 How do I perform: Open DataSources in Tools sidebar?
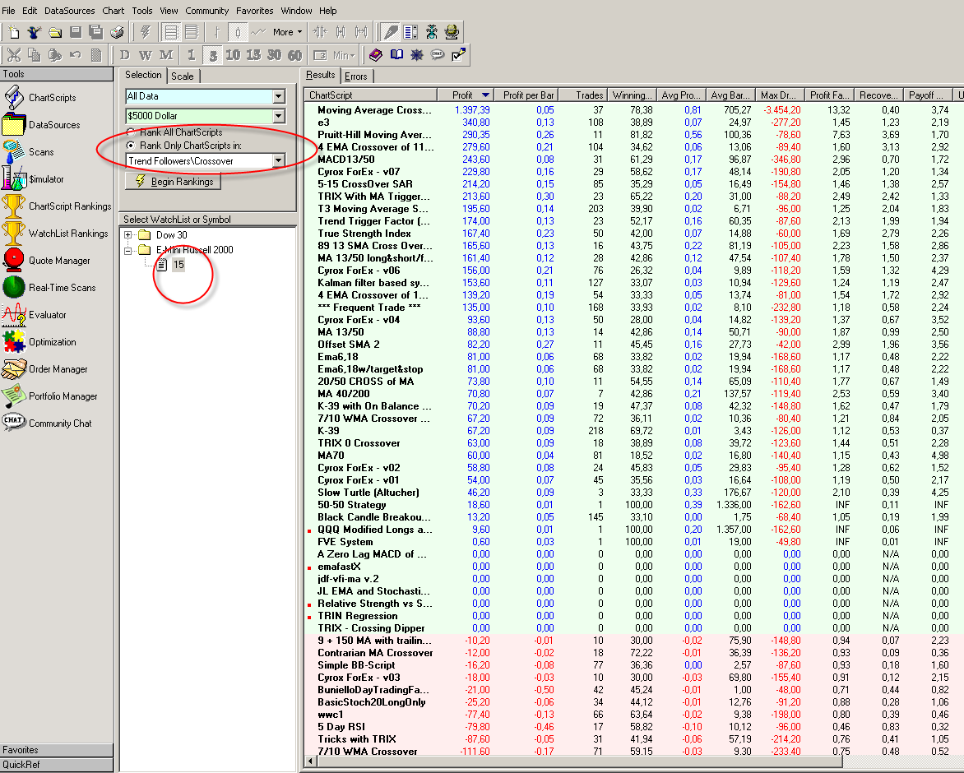point(42,125)
